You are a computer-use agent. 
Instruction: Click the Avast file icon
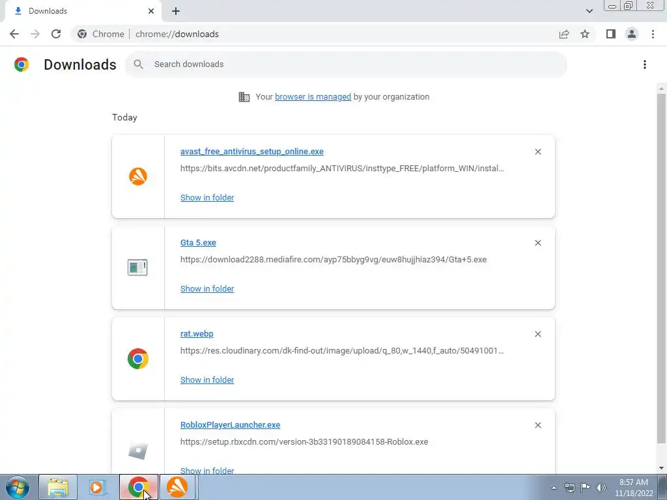(x=138, y=176)
